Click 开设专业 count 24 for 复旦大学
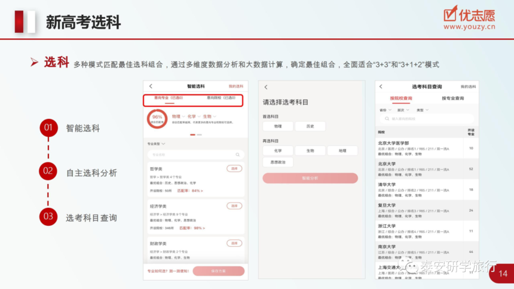This screenshot has height=289, width=514. (471, 210)
